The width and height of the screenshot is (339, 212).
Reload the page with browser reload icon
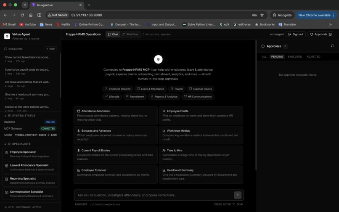point(22,15)
